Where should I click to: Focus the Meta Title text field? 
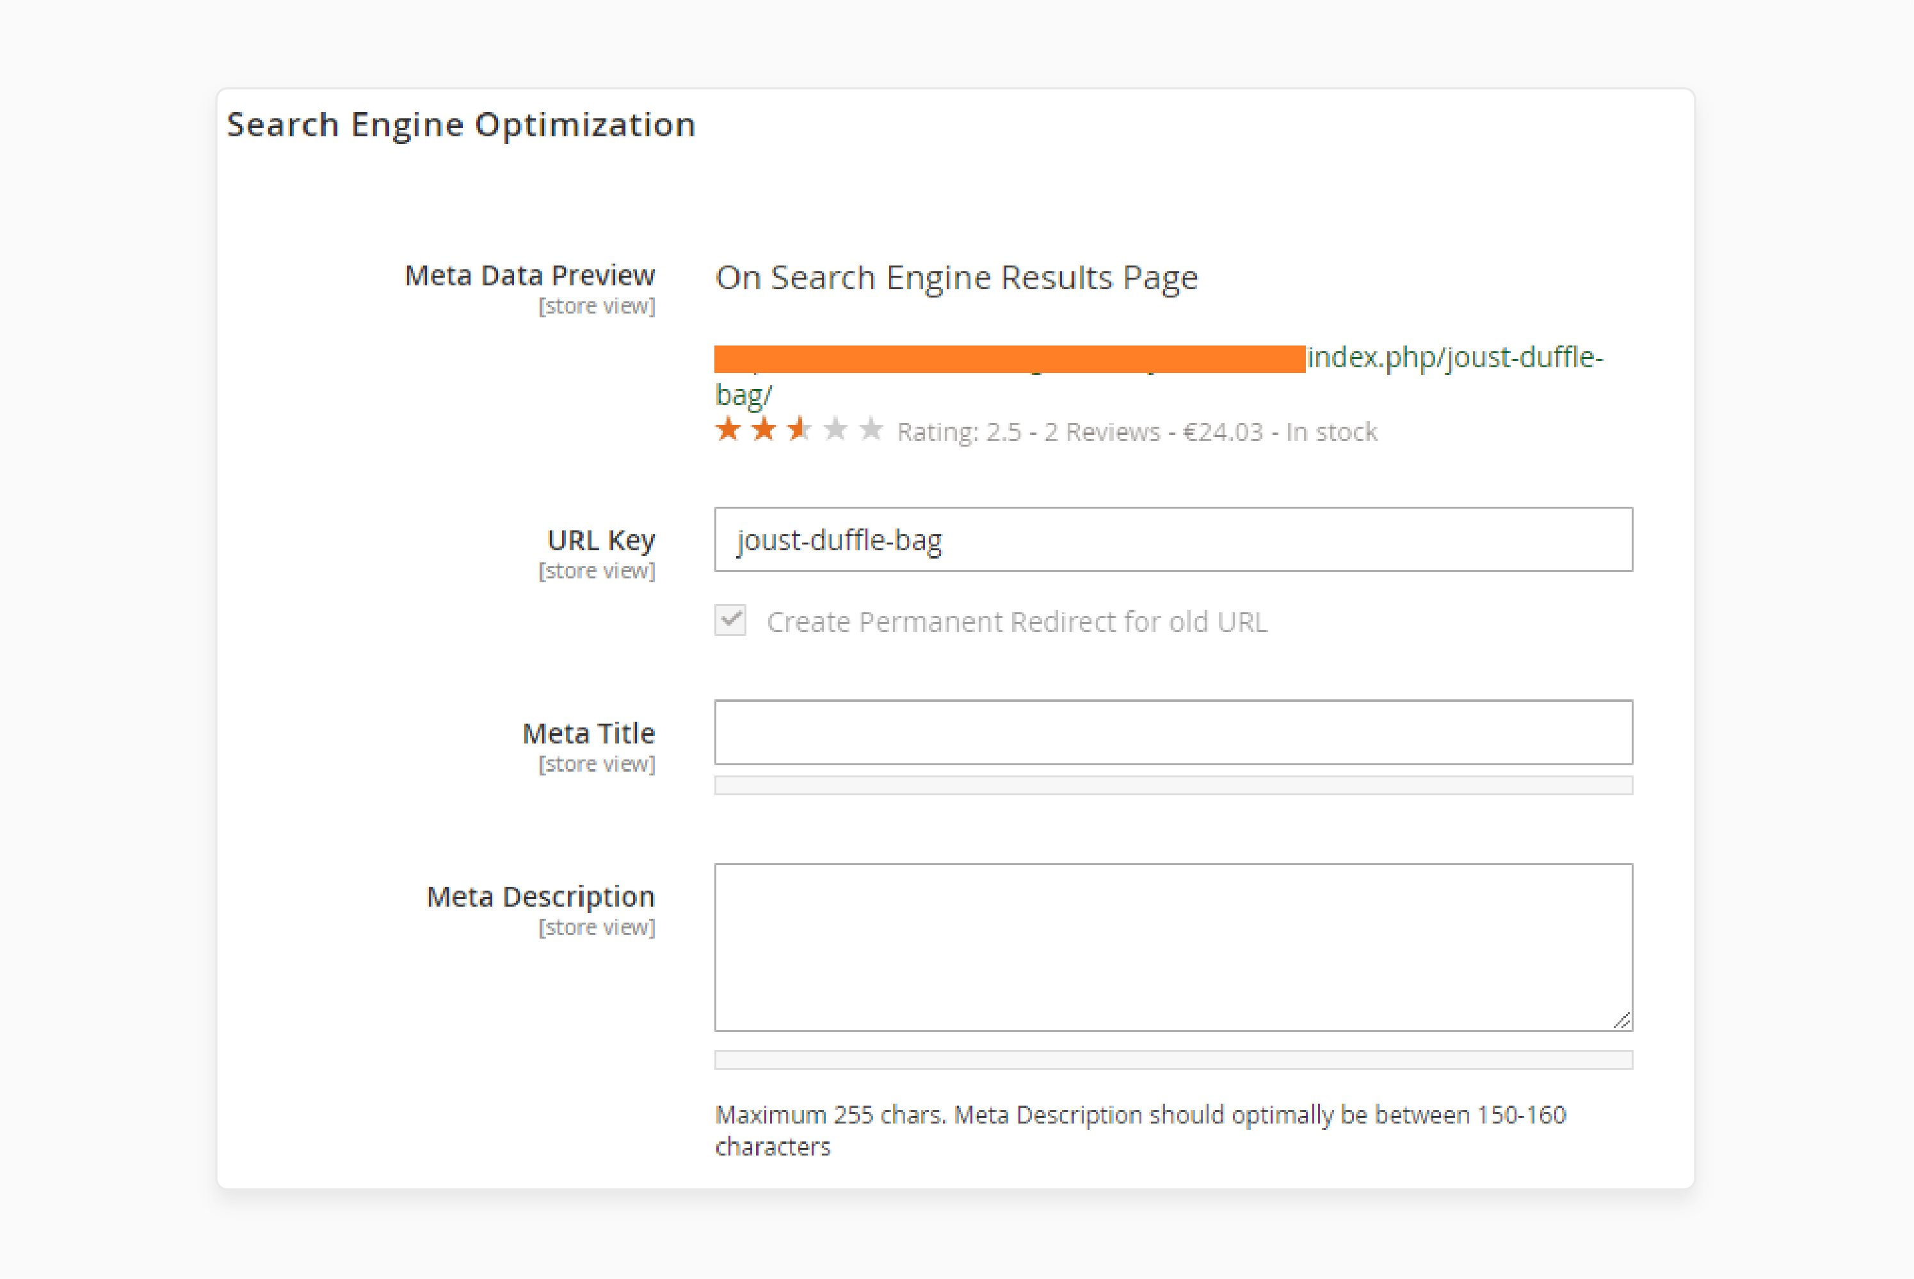[1173, 732]
